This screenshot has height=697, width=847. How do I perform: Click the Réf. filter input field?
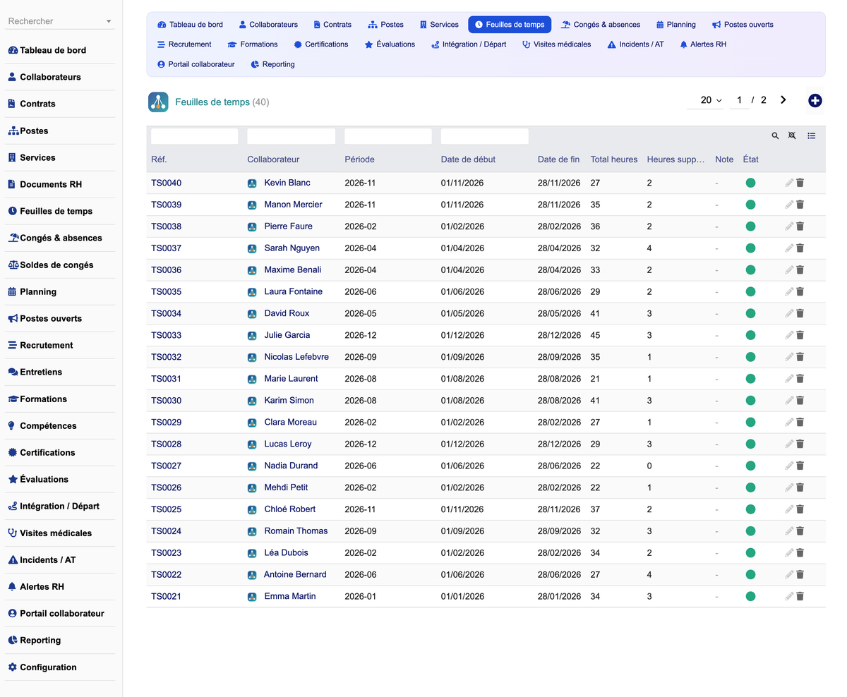(x=194, y=136)
